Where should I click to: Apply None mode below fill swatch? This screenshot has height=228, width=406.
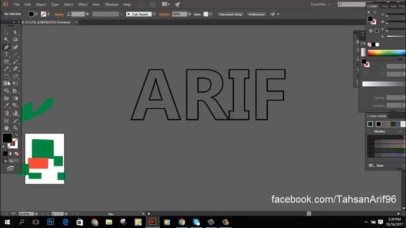point(16,153)
